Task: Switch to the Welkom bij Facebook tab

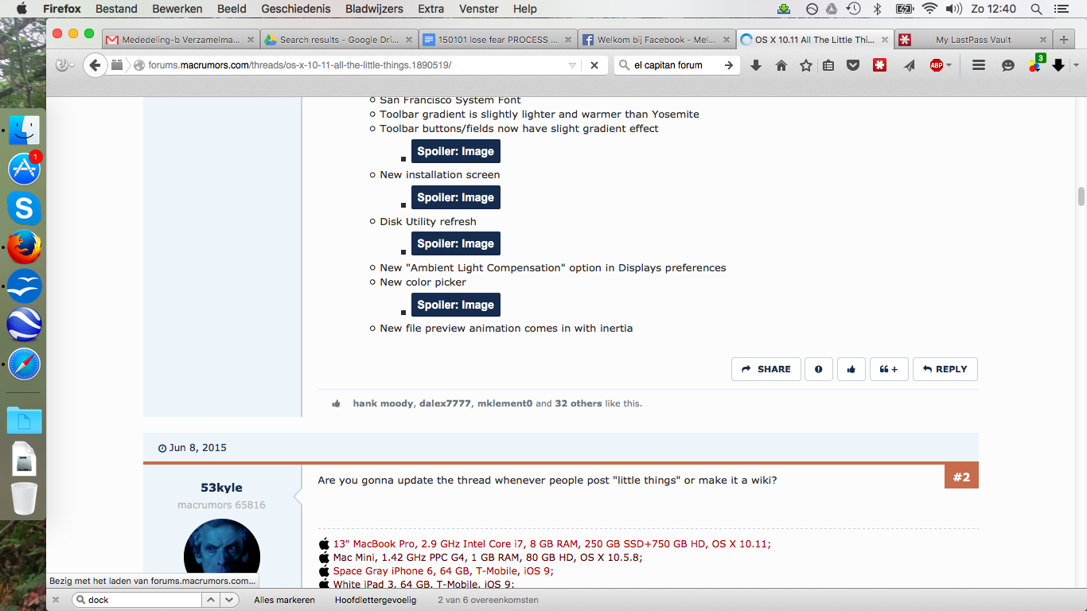Action: click(x=655, y=40)
